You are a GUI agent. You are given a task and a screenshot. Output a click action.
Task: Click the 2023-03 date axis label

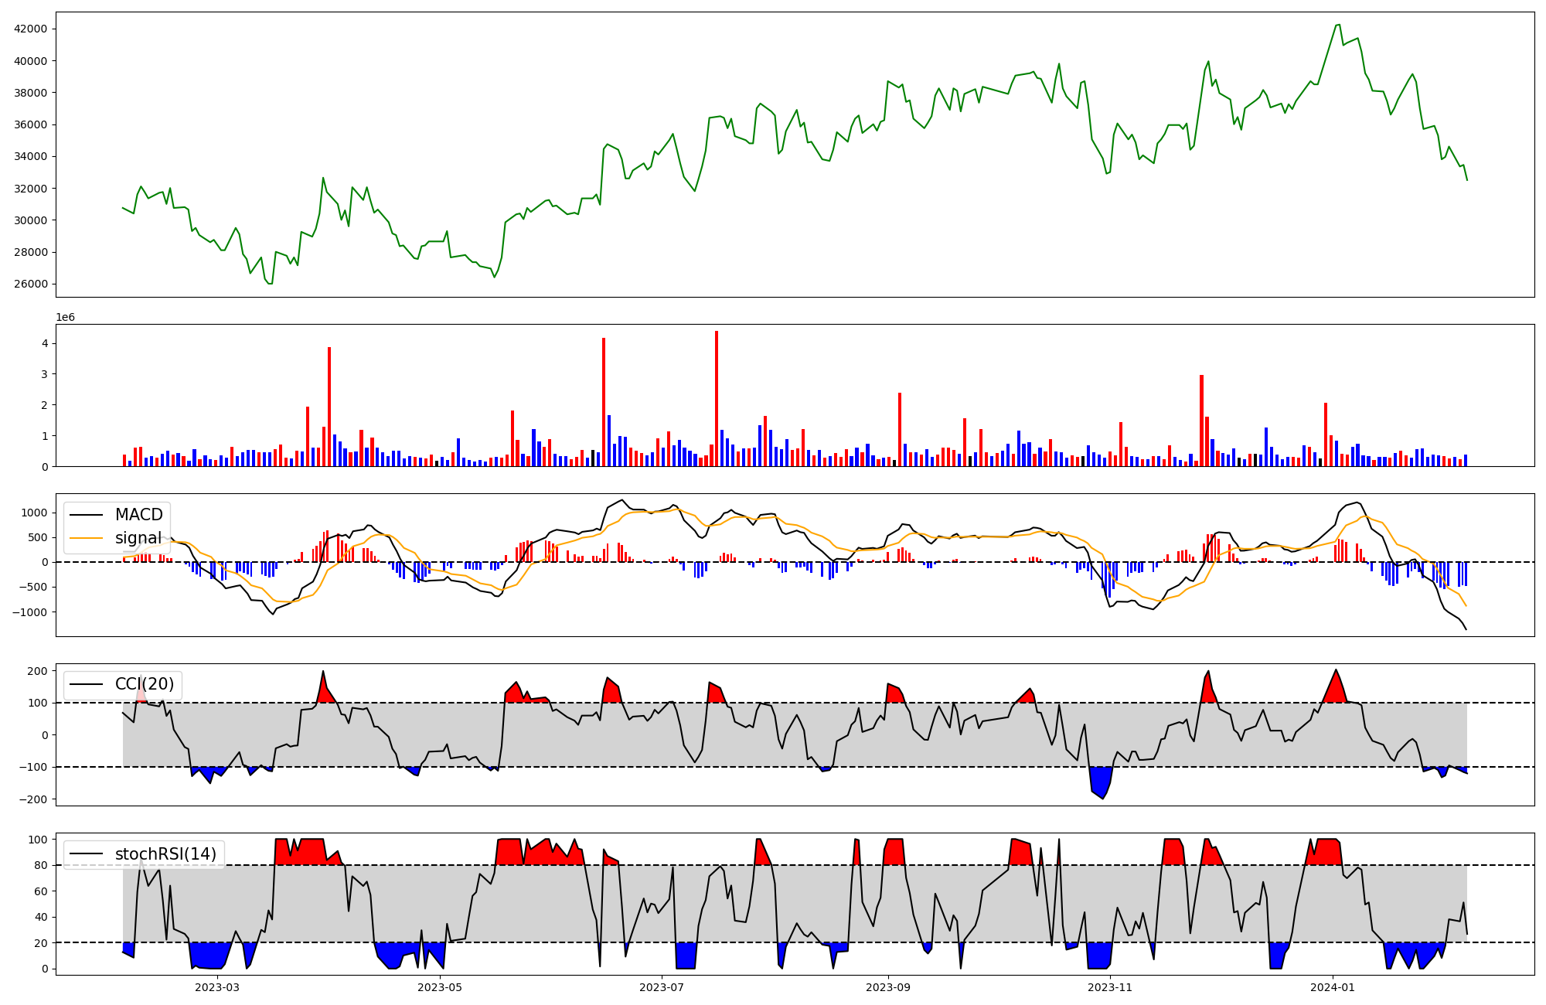pos(217,987)
